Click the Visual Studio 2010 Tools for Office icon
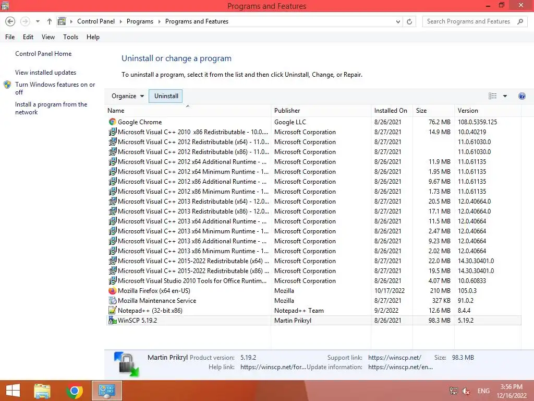Image resolution: width=534 pixels, height=401 pixels. point(113,280)
